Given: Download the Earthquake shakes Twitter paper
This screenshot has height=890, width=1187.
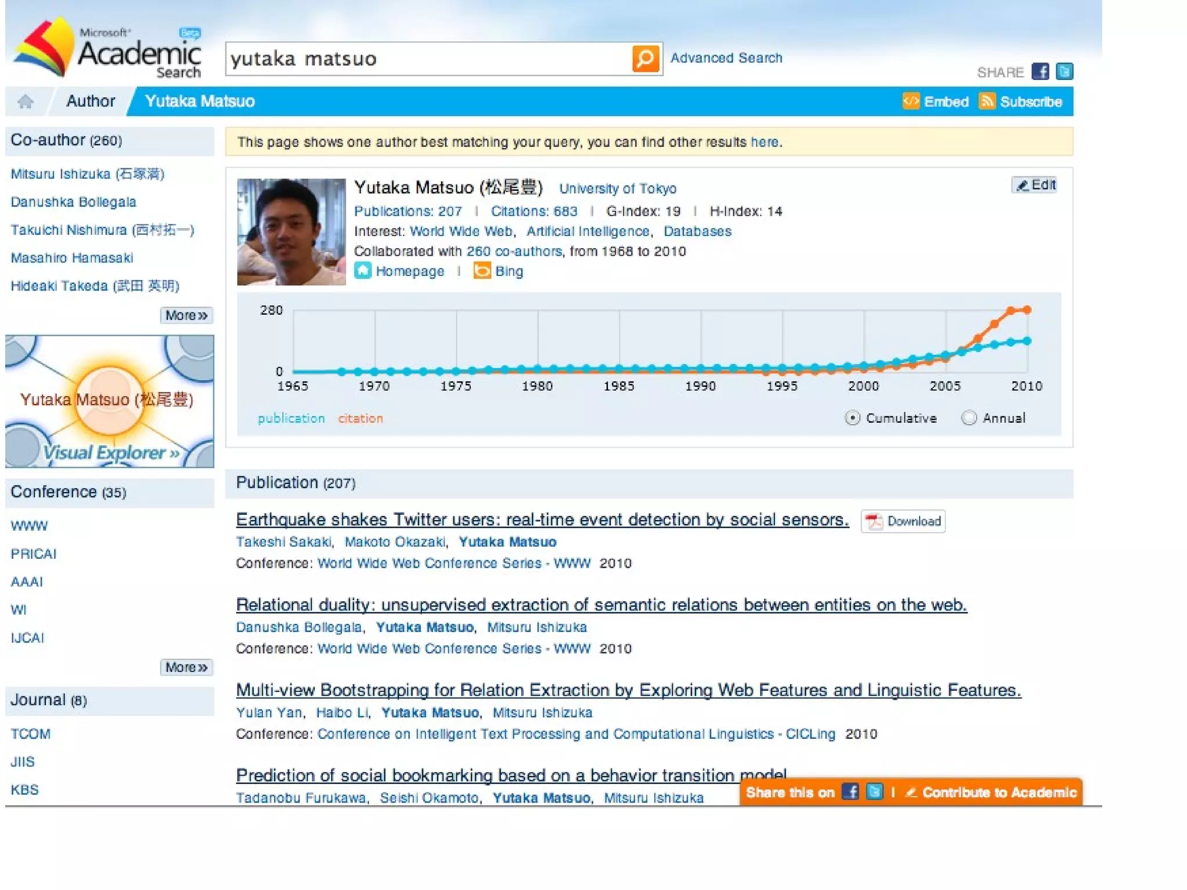Looking at the screenshot, I should [904, 521].
